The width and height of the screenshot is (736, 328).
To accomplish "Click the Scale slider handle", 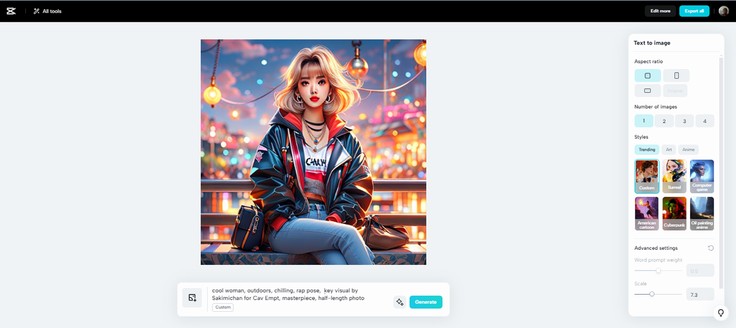I will [x=651, y=294].
